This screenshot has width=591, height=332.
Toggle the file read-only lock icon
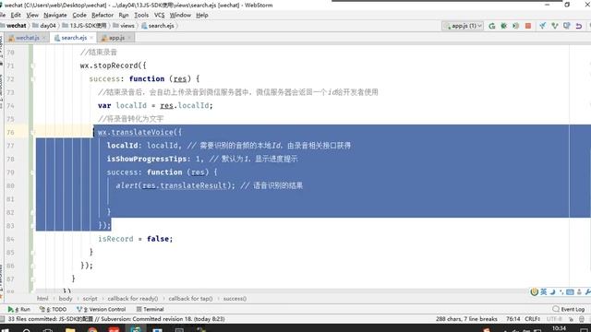click(572, 319)
